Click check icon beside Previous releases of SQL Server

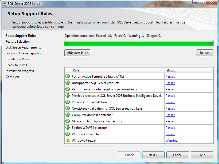[68, 96]
